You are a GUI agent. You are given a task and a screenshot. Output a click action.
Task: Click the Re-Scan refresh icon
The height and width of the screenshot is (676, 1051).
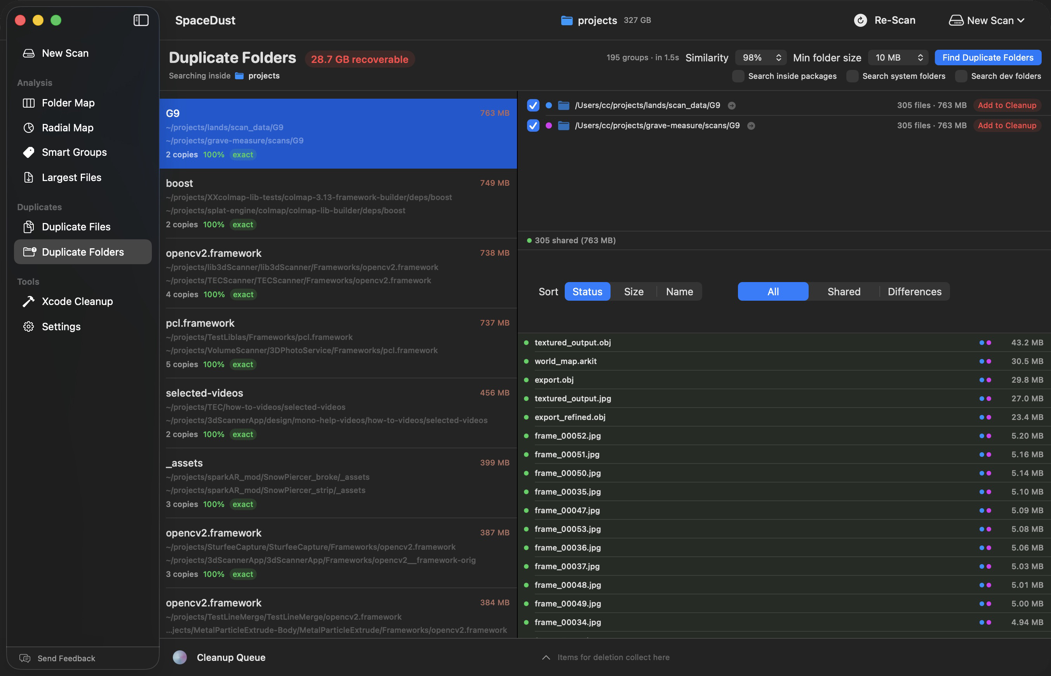(860, 20)
